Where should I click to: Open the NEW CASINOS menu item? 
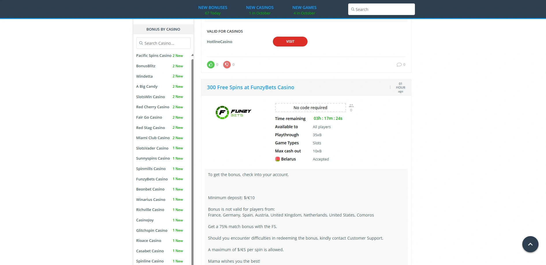coord(260,8)
